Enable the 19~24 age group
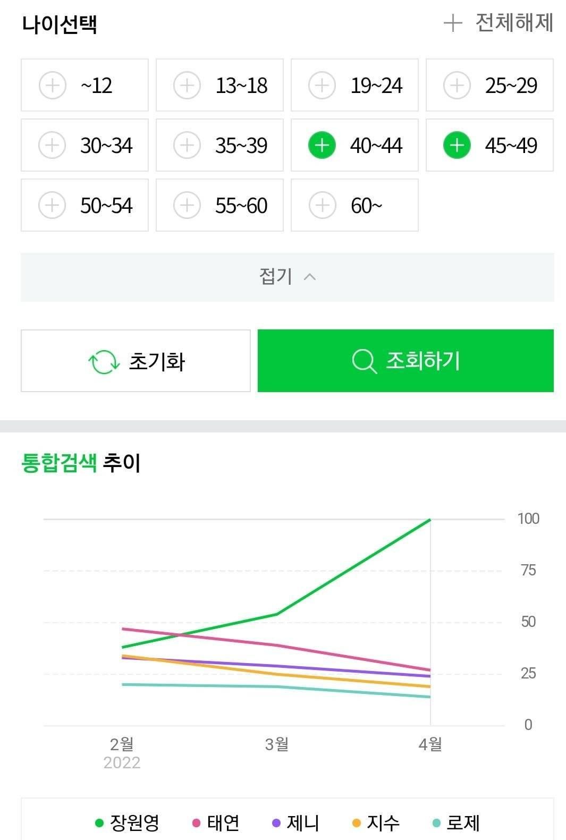The image size is (566, 840). click(354, 85)
